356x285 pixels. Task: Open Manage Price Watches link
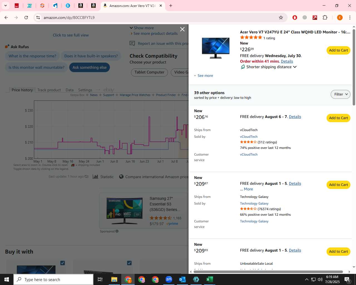point(135,95)
